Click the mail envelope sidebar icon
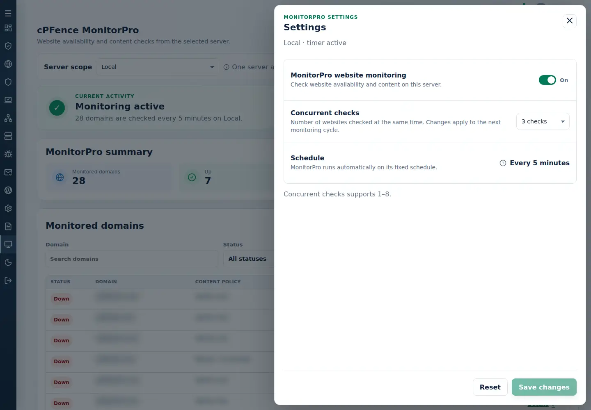Viewport: 591px width, 410px height. pyautogui.click(x=8, y=172)
